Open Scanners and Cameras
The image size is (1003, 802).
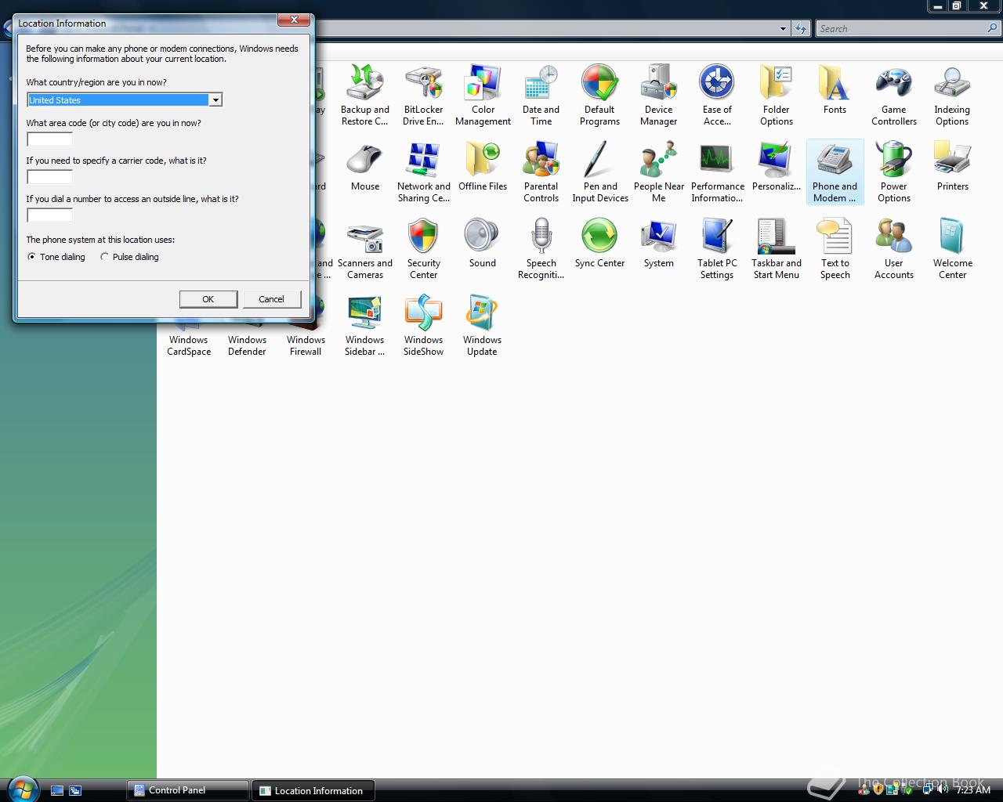(x=364, y=249)
